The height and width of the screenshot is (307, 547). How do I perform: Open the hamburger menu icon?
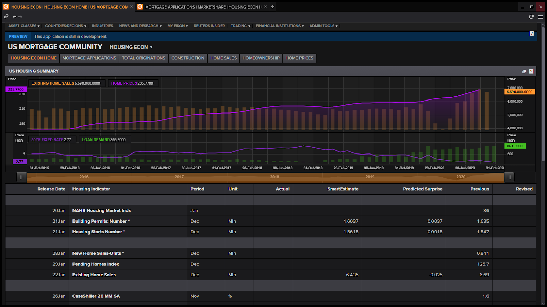point(541,17)
